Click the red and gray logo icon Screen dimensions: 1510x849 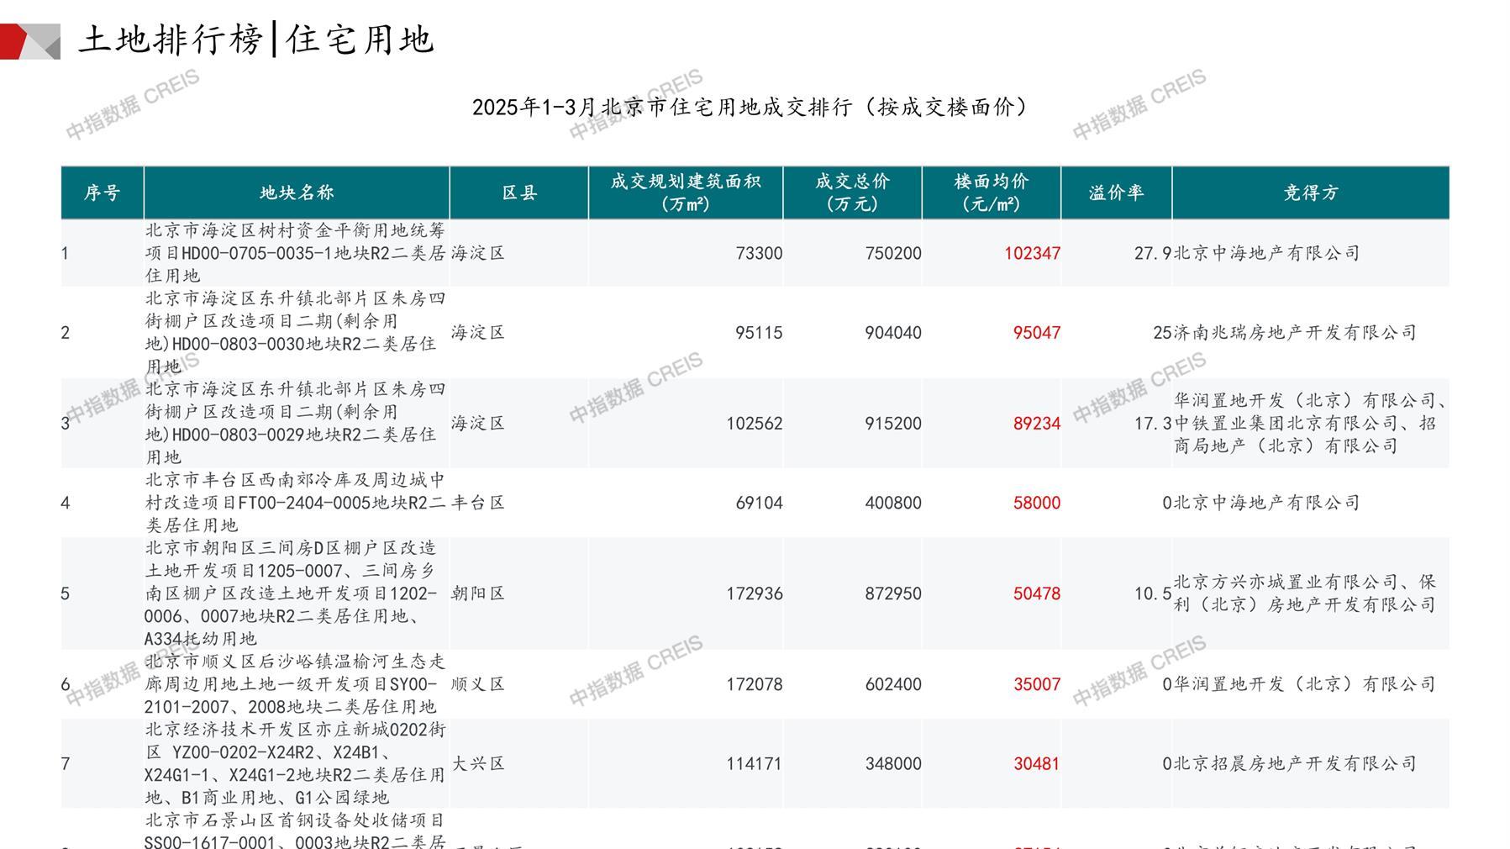(29, 41)
